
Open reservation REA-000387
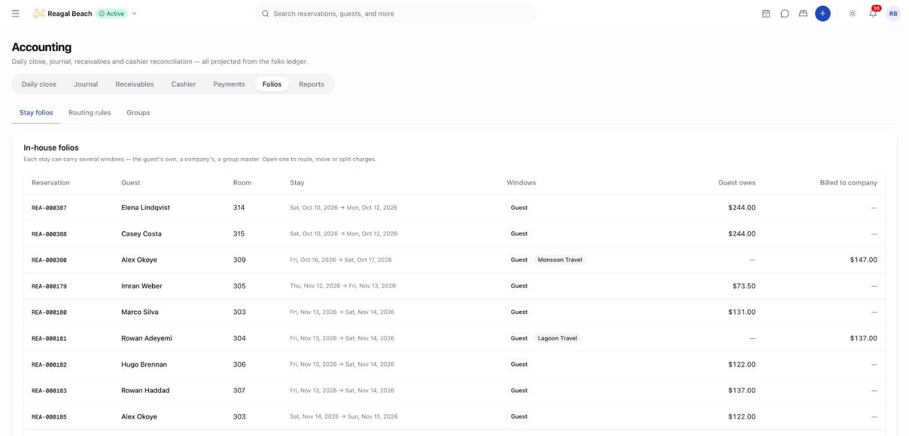49,208
